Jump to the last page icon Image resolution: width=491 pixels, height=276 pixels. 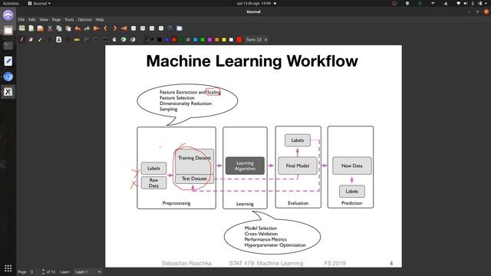124,28
